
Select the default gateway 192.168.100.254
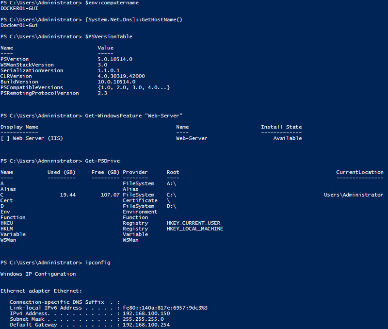pos(146,325)
